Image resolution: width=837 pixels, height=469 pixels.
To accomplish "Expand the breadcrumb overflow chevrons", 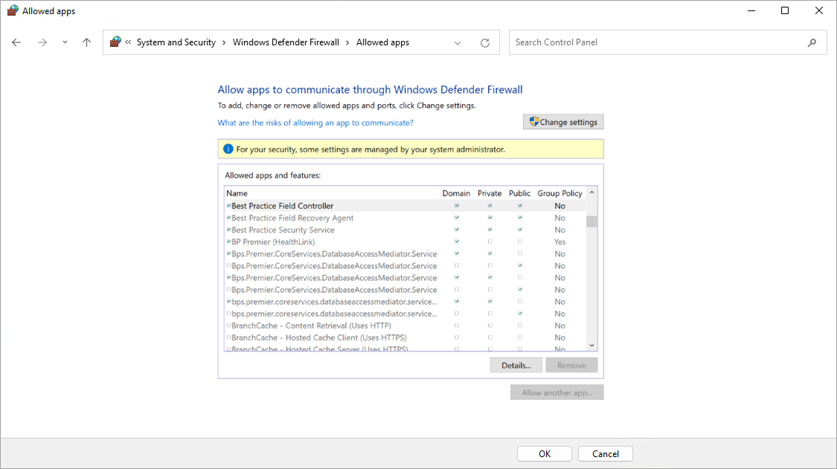I will pos(128,42).
